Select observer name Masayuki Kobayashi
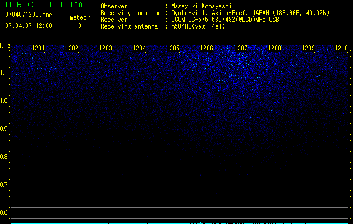Image resolution: width=353 pixels, height=224 pixels. [201, 6]
